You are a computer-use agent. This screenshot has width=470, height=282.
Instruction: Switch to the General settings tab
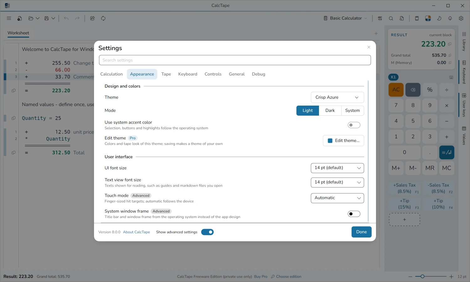[x=237, y=74]
